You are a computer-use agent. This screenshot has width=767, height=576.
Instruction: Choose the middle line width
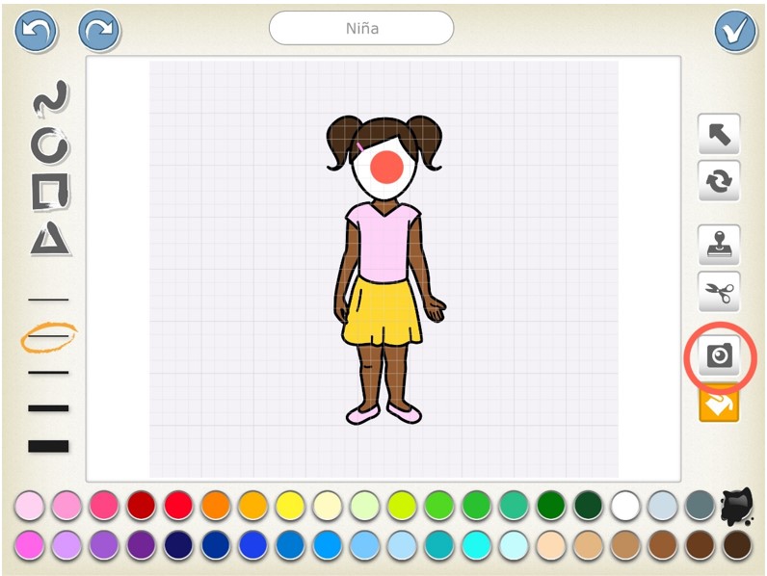pos(48,373)
